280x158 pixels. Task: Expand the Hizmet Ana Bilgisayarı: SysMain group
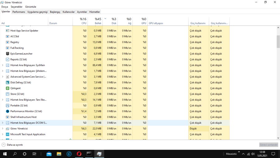(x=3, y=65)
